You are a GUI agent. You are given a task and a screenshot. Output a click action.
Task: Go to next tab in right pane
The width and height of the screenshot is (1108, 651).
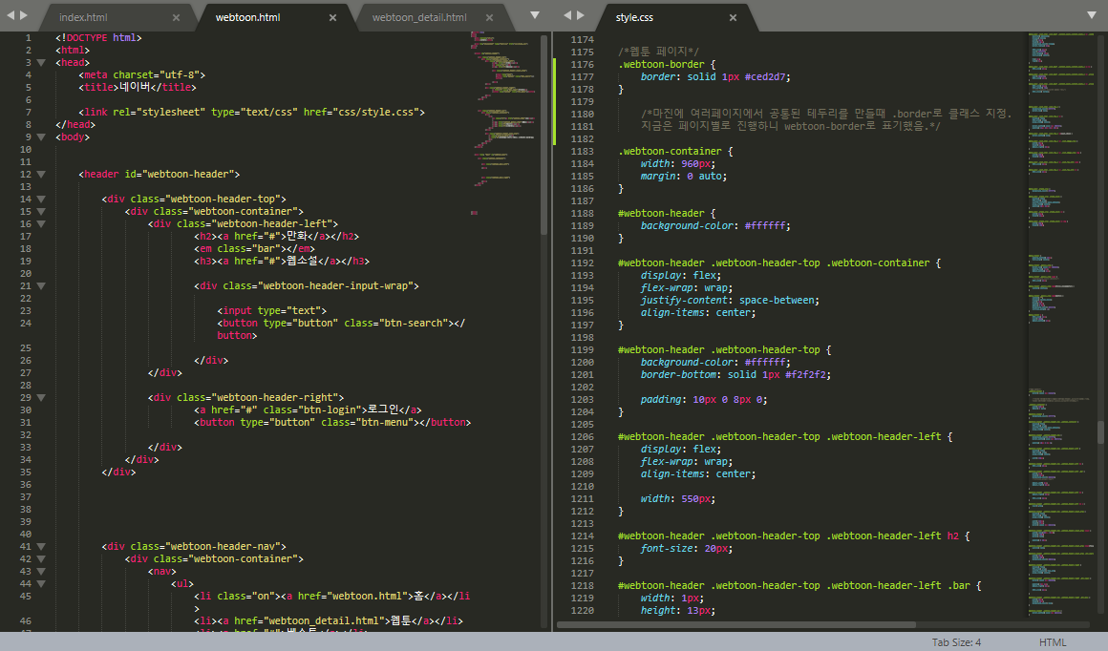pyautogui.click(x=580, y=15)
